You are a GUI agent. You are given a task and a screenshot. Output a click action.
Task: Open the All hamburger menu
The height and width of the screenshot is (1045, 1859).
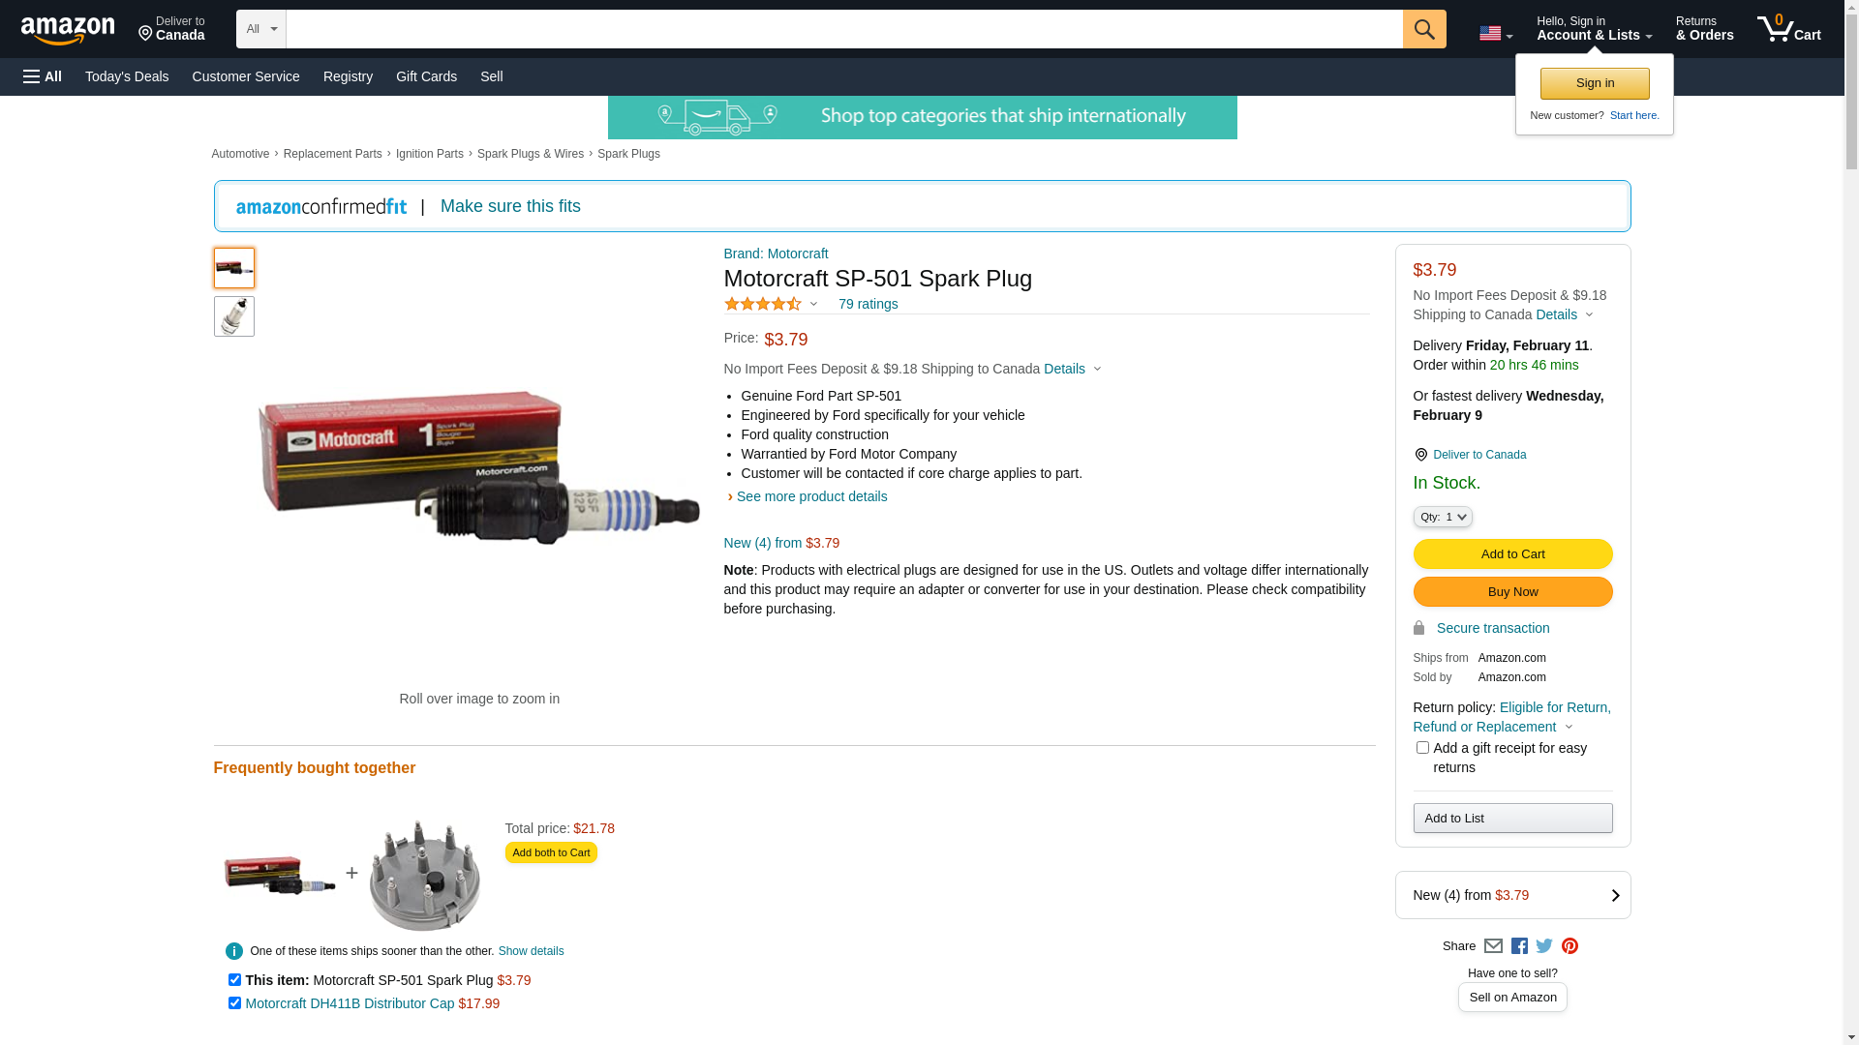(x=43, y=76)
